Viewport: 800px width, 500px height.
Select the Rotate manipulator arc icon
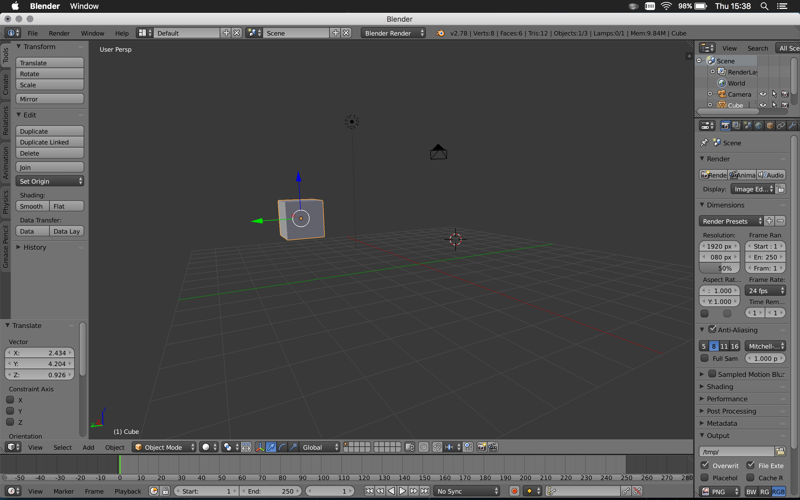[282, 447]
